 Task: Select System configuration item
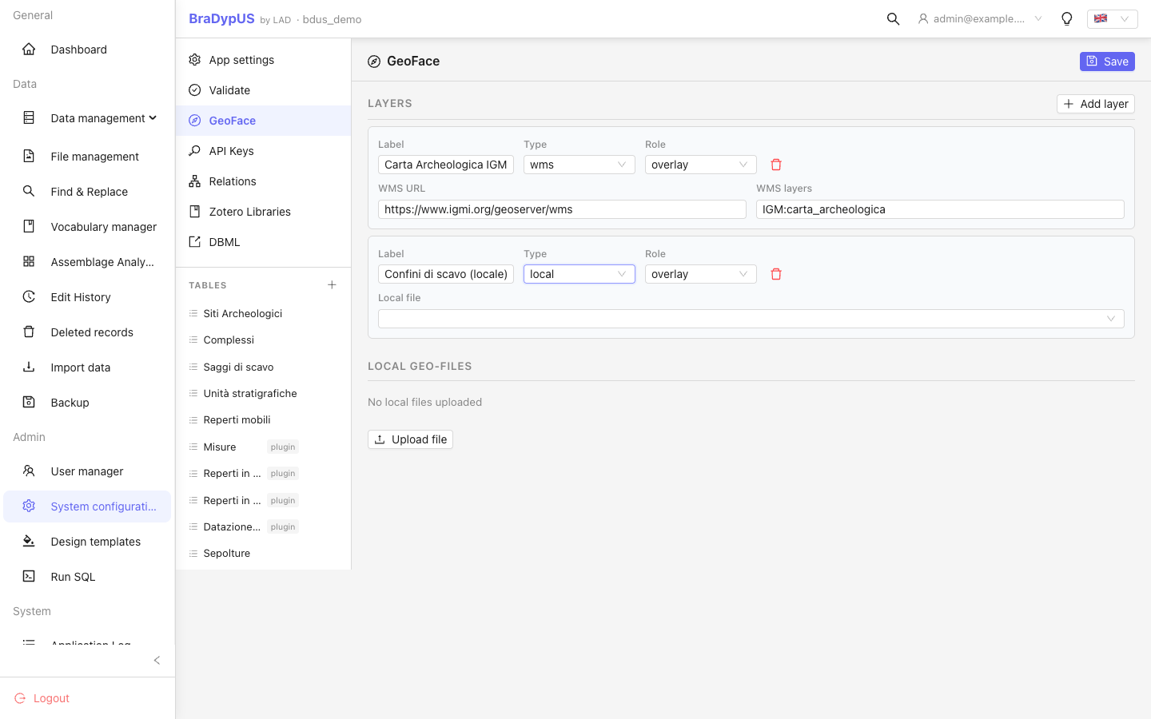[x=87, y=506]
